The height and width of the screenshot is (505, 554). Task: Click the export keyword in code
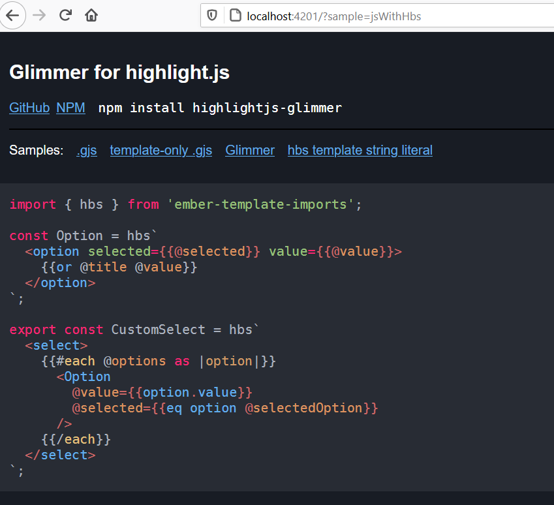click(33, 329)
